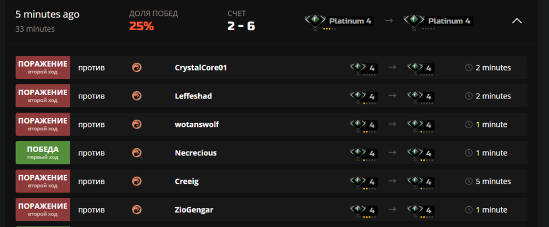Screen dimensions: 549x227
Task: Click clock icon in Creeig row
Action: pos(469,182)
